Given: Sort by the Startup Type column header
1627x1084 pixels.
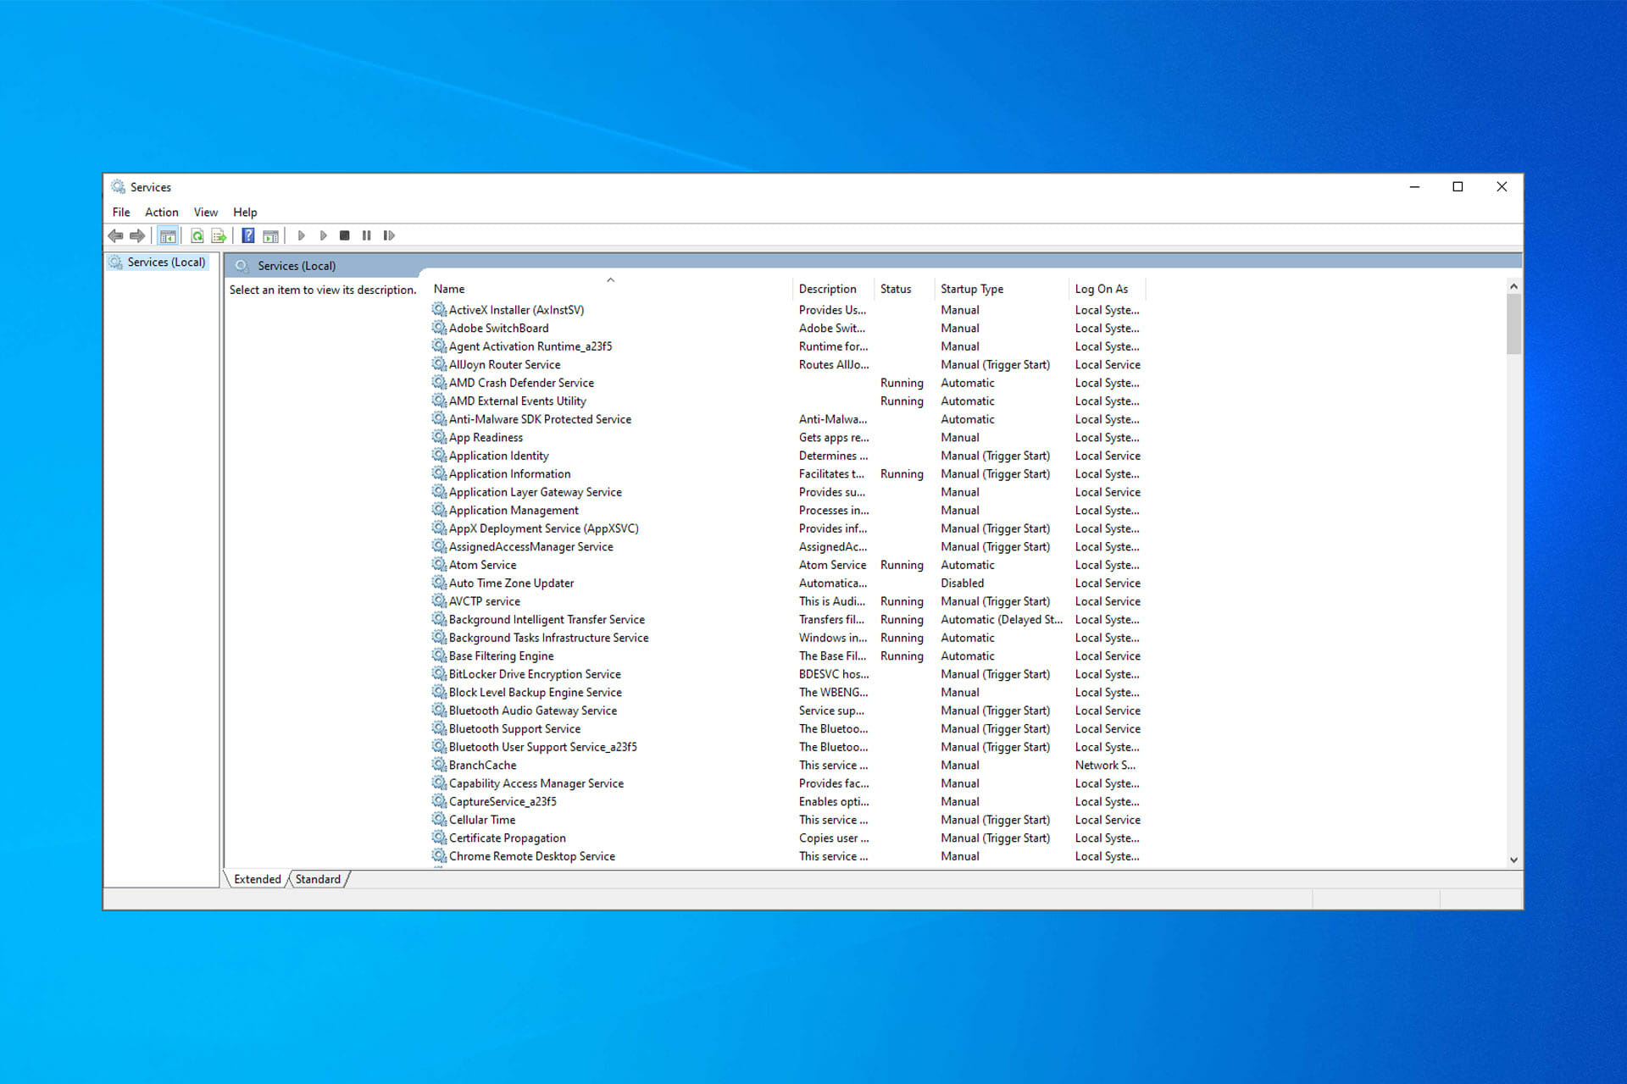Looking at the screenshot, I should coord(1002,289).
